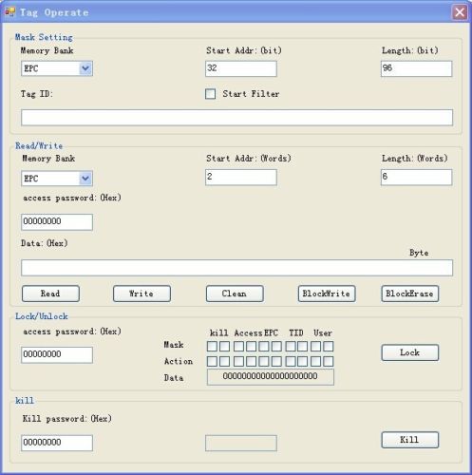The image size is (472, 475).
Task: Focus the Data Hex input field
Action: pyautogui.click(x=236, y=268)
